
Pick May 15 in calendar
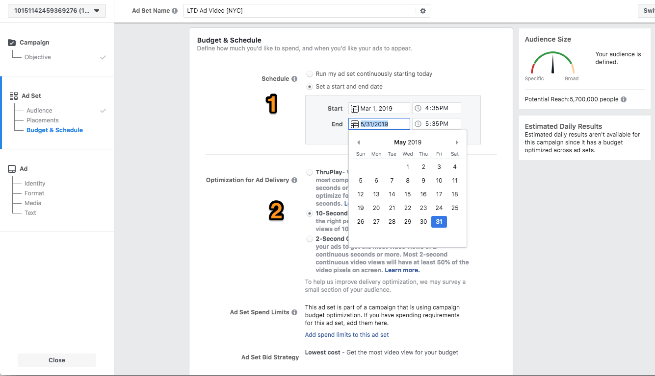[x=408, y=194]
